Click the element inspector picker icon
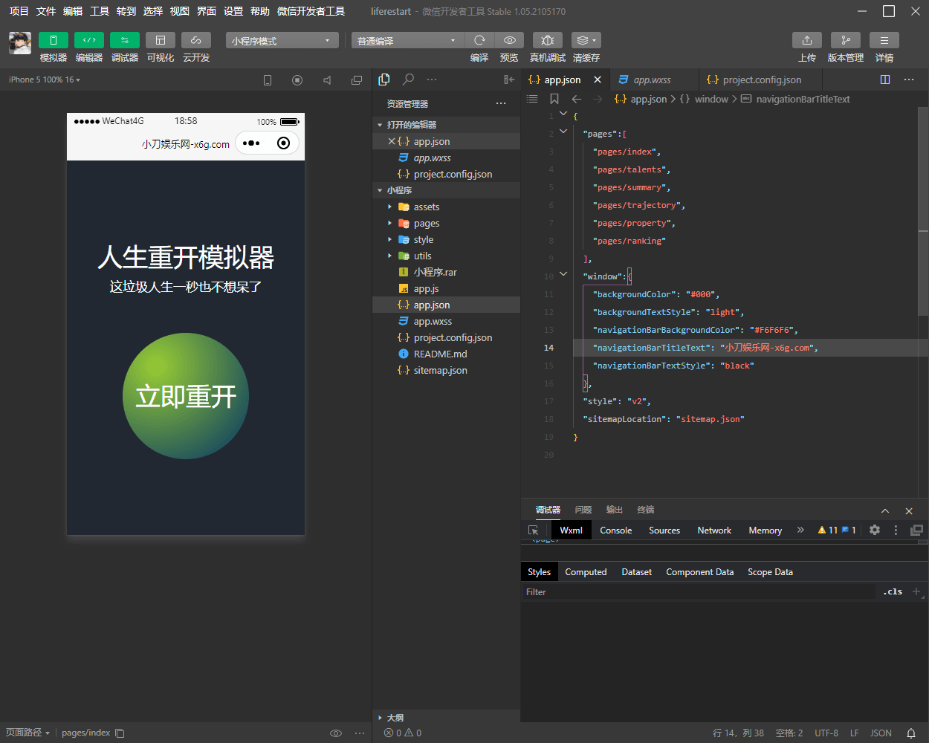 point(533,531)
